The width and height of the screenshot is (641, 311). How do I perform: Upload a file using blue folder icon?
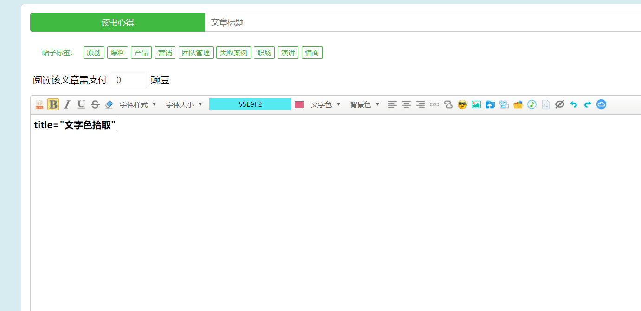pyautogui.click(x=490, y=104)
